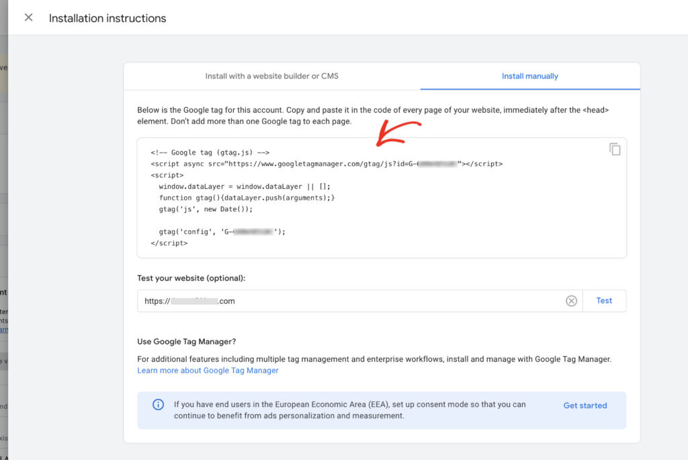The height and width of the screenshot is (460, 688).
Task: Select the 'Install manually' tab
Action: (x=529, y=76)
